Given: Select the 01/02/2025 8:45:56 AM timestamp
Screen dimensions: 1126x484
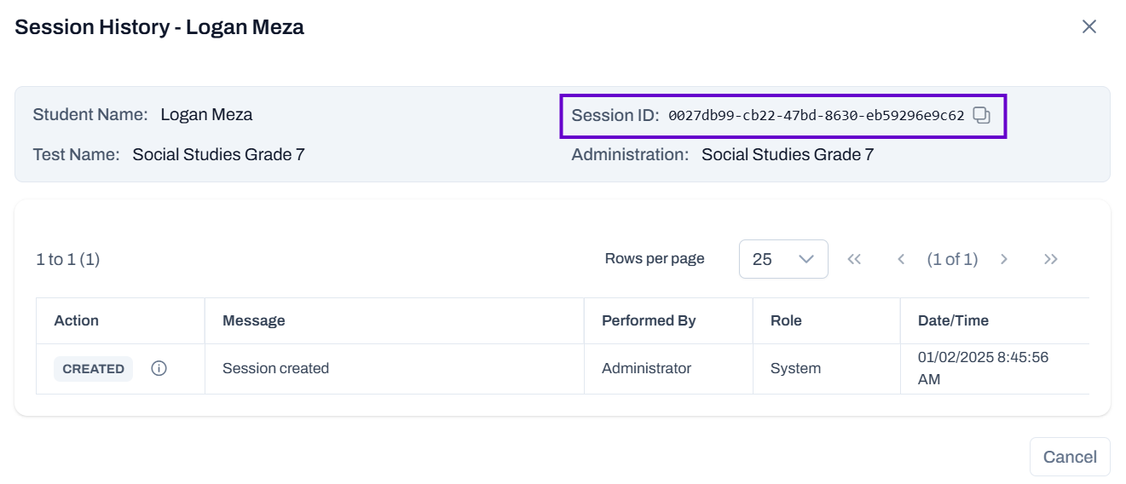Looking at the screenshot, I should pyautogui.click(x=983, y=368).
